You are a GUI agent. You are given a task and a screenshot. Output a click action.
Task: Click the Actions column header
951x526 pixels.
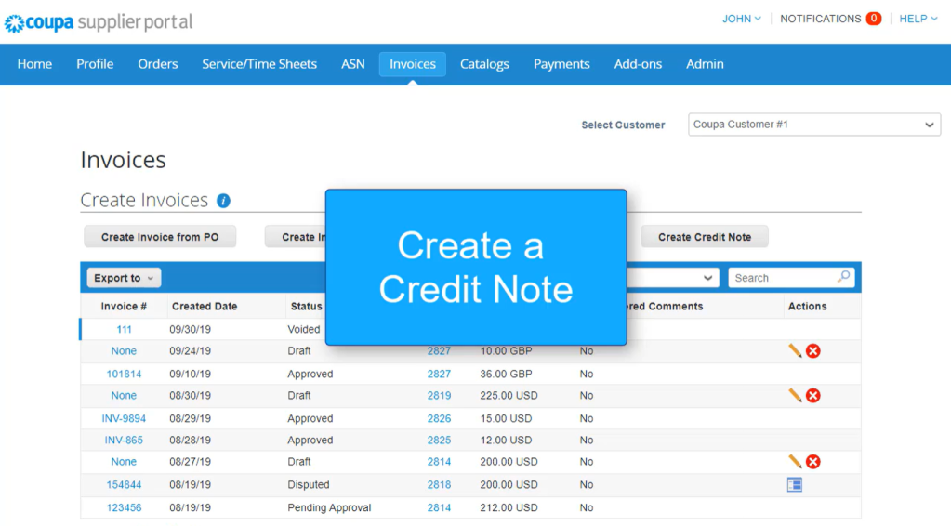click(x=807, y=306)
